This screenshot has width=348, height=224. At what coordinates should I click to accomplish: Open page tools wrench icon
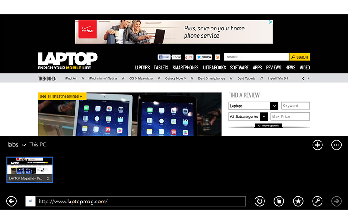pyautogui.click(x=317, y=201)
